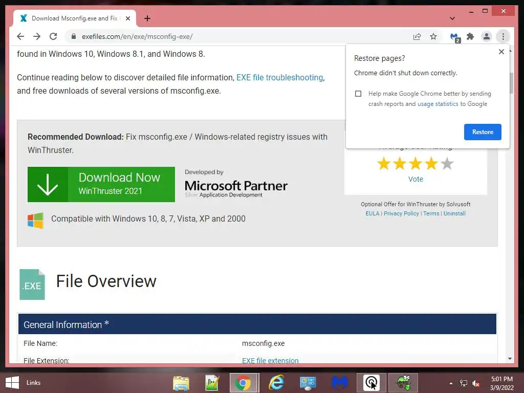Image resolution: width=524 pixels, height=393 pixels.
Task: Go back to the previous page
Action: point(20,36)
